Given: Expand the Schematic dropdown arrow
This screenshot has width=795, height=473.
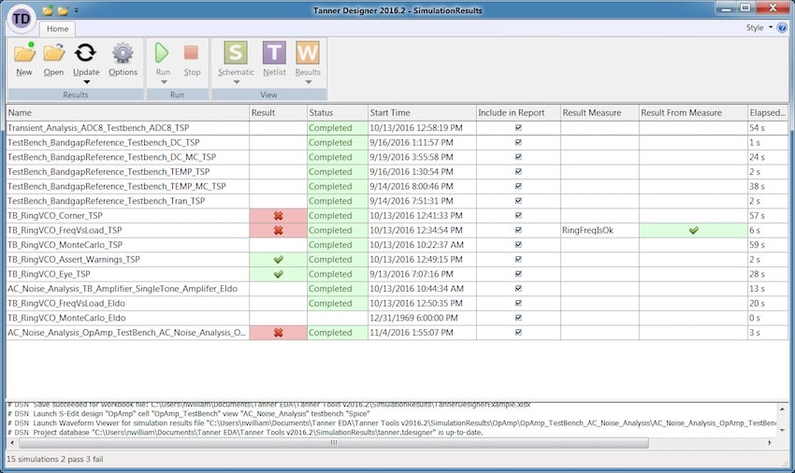Looking at the screenshot, I should click(237, 82).
